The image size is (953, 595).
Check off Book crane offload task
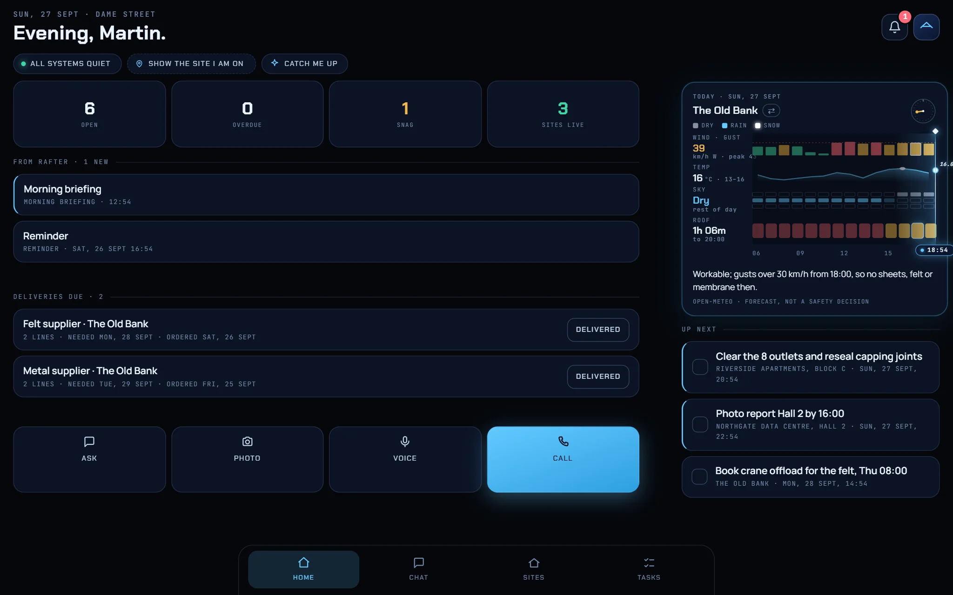point(699,476)
